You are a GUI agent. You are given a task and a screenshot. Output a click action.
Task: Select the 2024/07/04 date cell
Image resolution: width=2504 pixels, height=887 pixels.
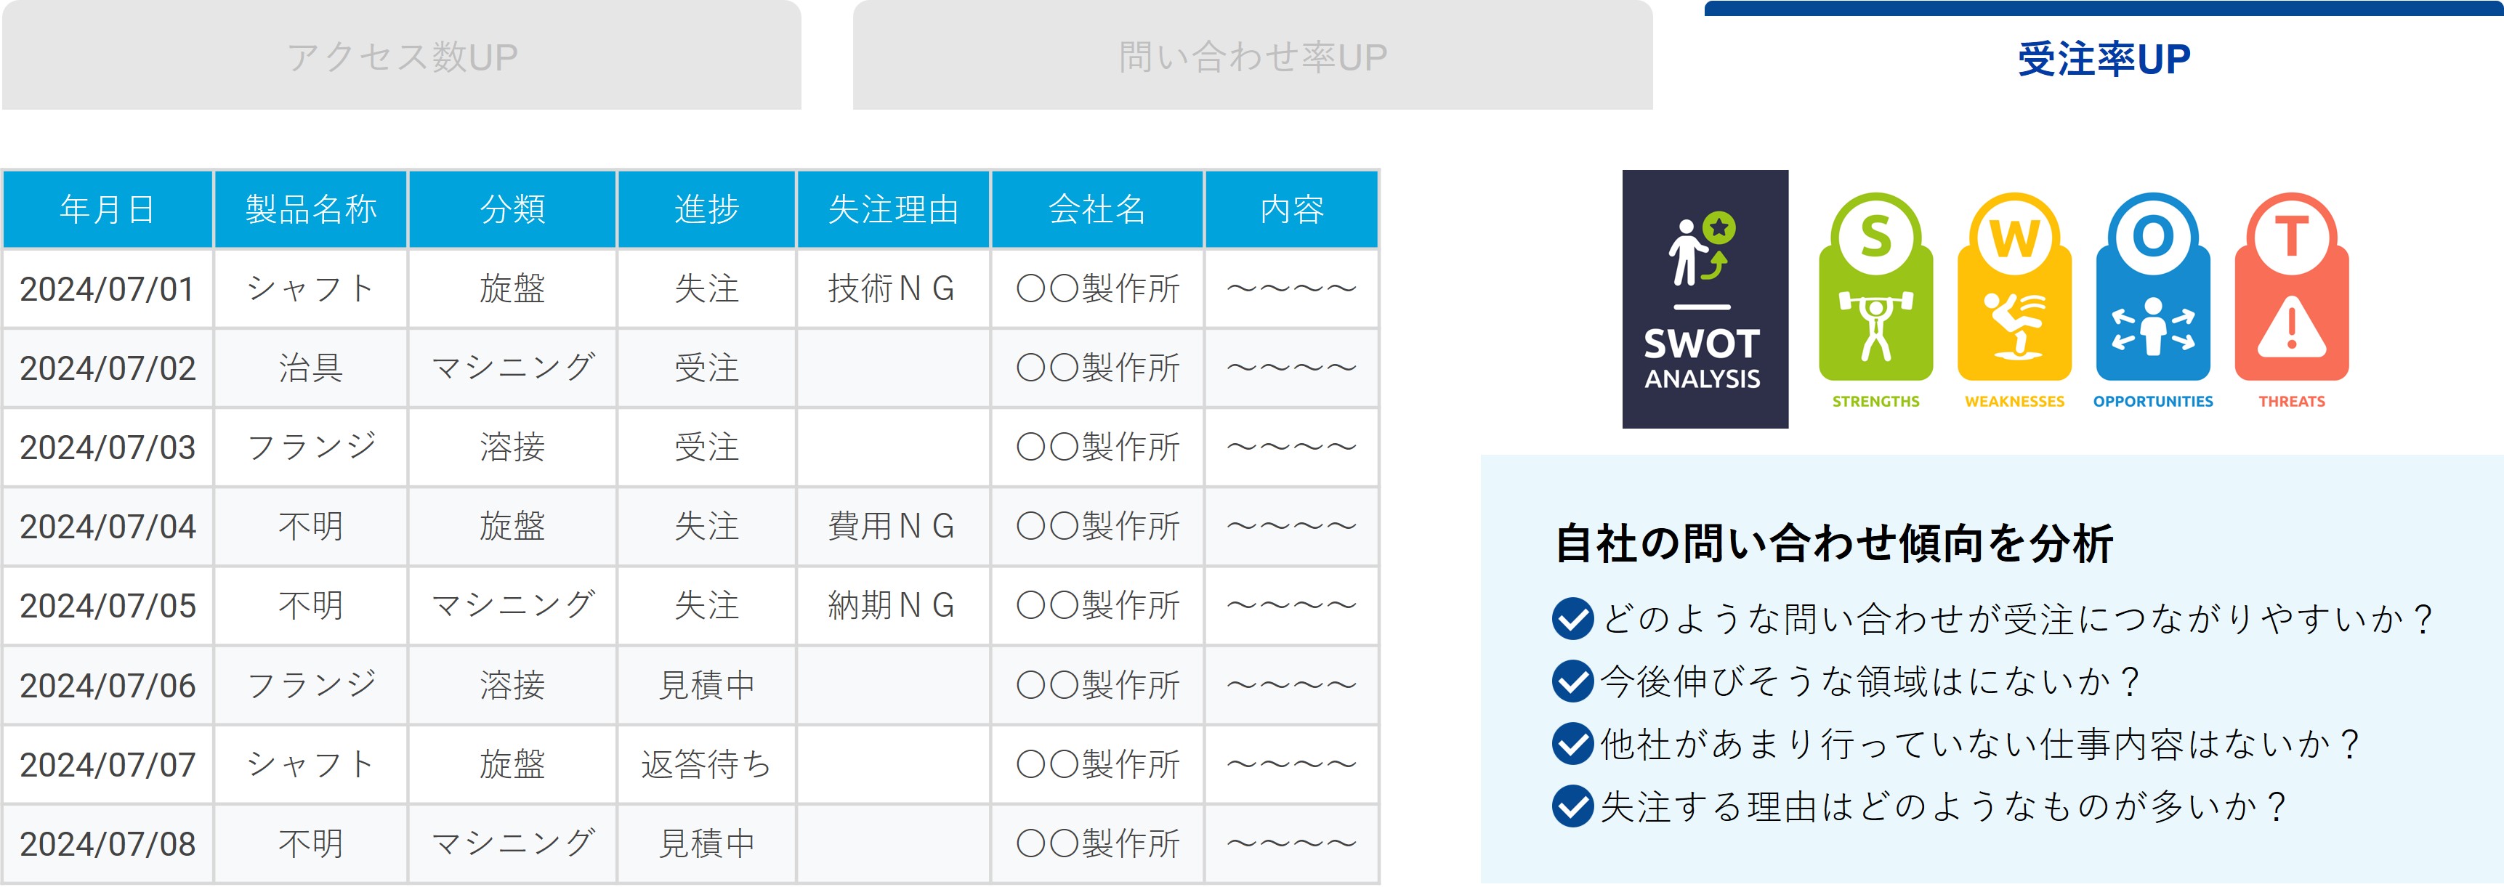[x=108, y=527]
